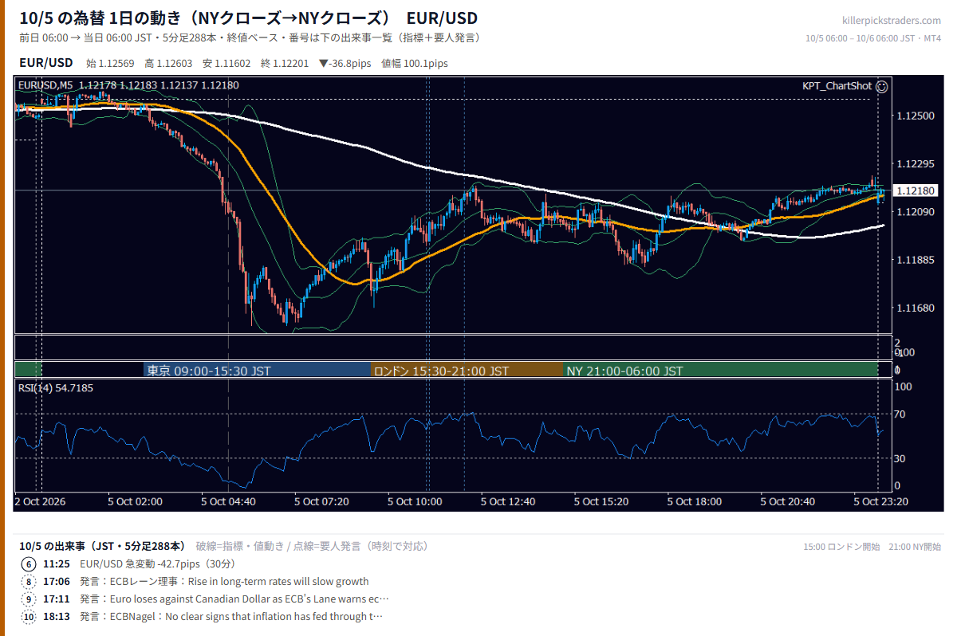Image resolution: width=957 pixels, height=636 pixels.
Task: Click the 5 Oct 23:20 time label
Action: pos(880,501)
